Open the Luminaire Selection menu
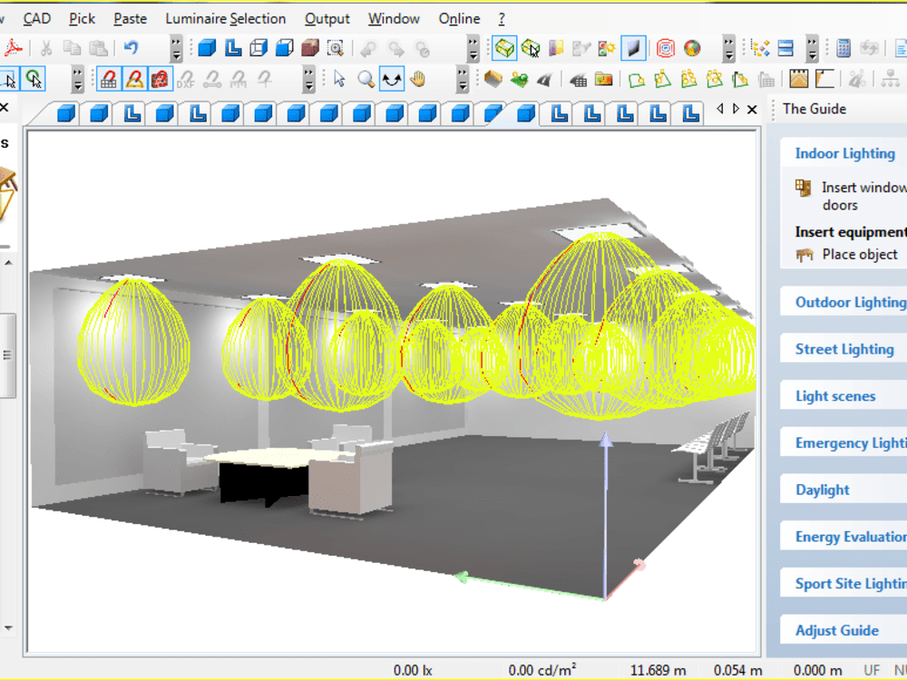907x680 pixels. [x=226, y=18]
